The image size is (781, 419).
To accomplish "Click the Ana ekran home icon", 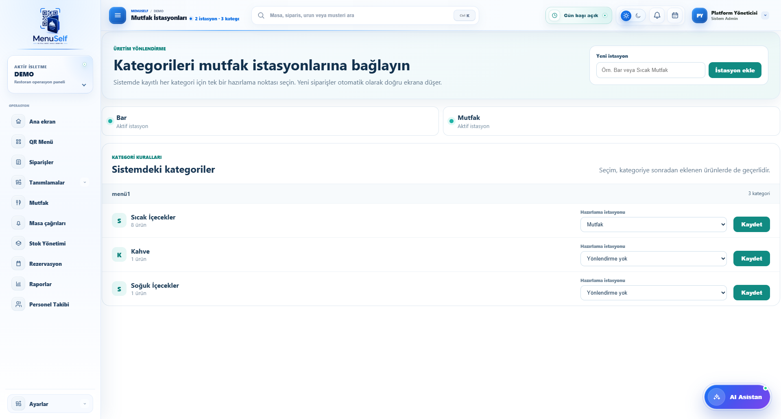I will pos(18,122).
